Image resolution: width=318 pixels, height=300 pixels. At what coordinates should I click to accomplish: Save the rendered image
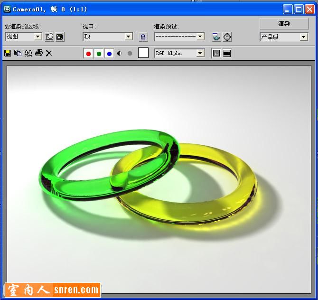click(x=8, y=53)
